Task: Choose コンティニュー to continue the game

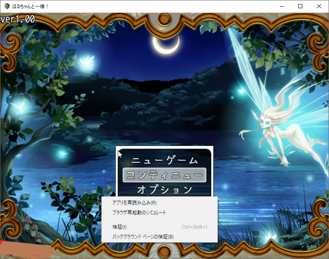Action: pos(164,175)
